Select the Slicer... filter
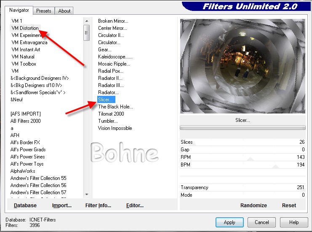The image size is (312, 232). pos(106,100)
